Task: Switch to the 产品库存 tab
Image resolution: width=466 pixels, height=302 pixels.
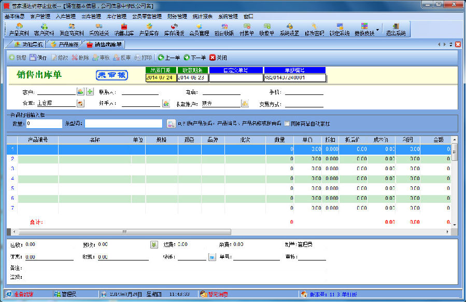Action: (64, 45)
